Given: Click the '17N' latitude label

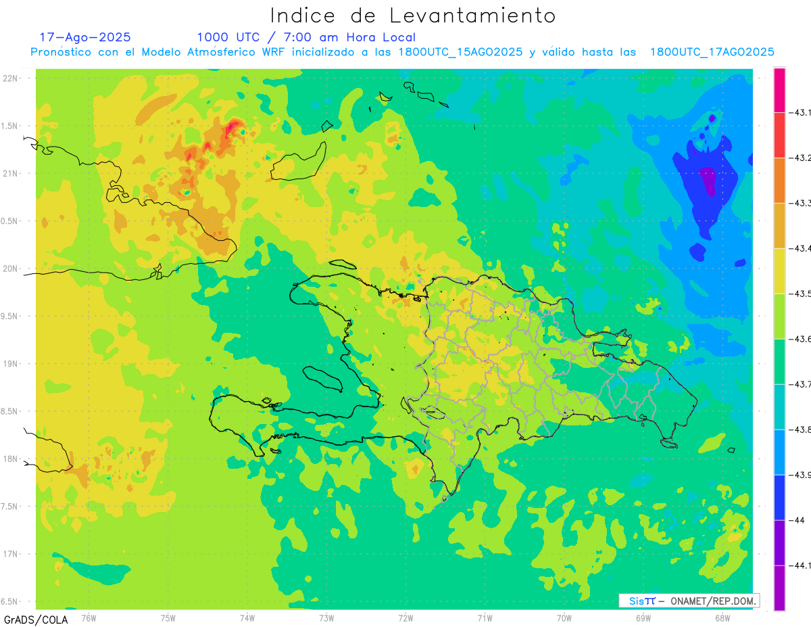Looking at the screenshot, I should point(11,554).
